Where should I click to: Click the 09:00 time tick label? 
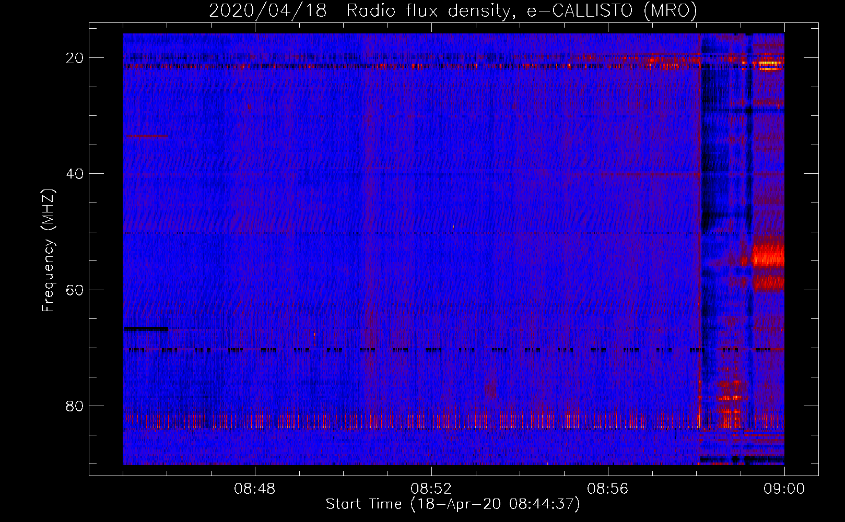(784, 489)
